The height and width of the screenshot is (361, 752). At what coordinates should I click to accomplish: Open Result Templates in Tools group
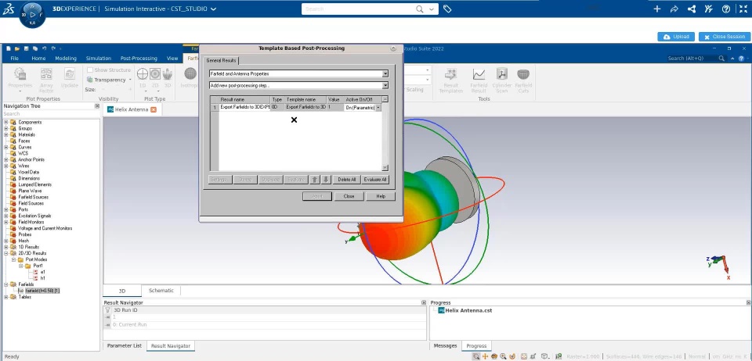point(451,80)
